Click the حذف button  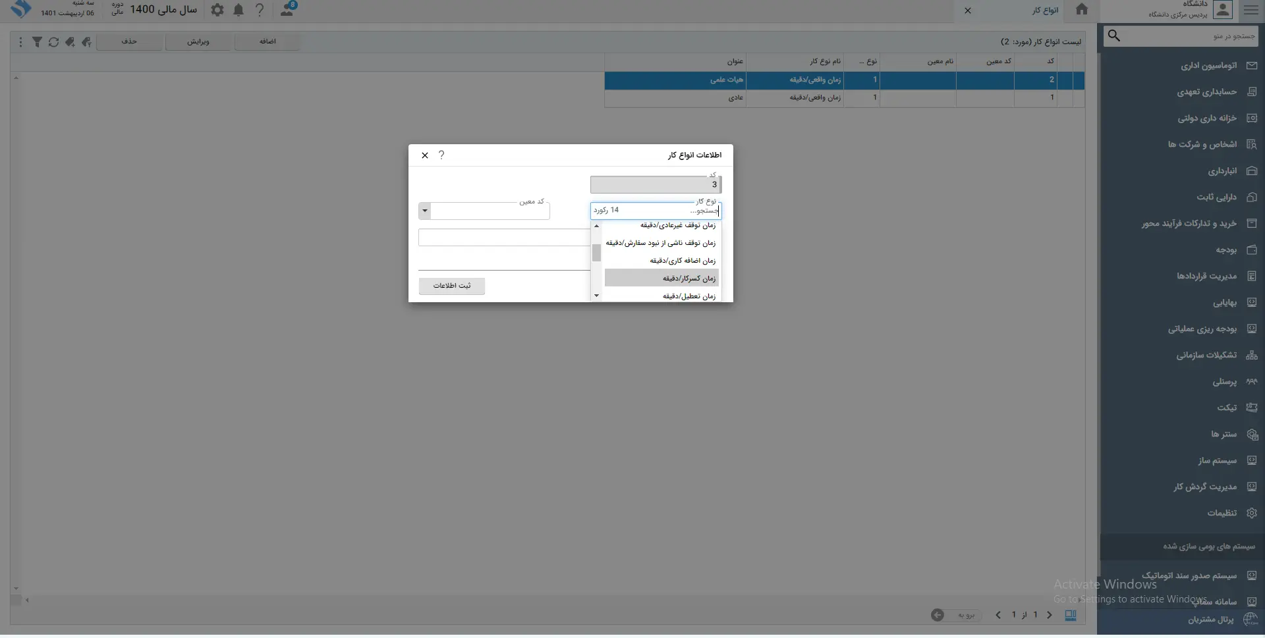(x=129, y=41)
